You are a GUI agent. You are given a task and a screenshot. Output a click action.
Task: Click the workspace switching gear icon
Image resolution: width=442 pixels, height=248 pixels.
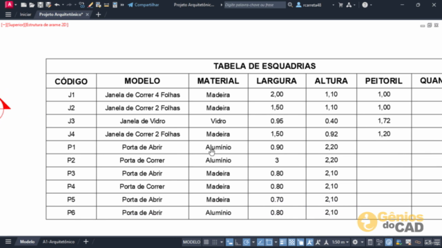click(x=355, y=242)
